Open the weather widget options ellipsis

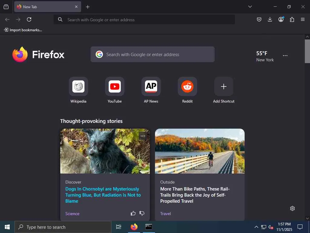click(285, 56)
